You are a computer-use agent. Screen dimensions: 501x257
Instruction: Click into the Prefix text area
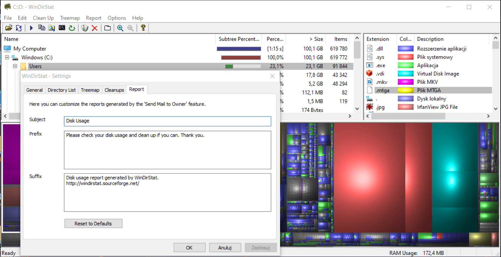(167, 150)
